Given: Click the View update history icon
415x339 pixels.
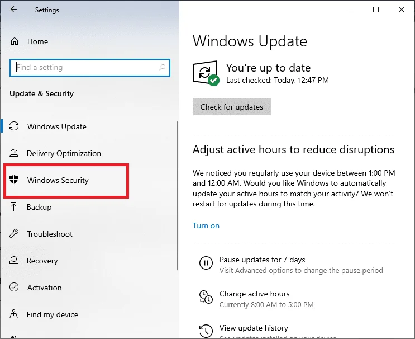Looking at the screenshot, I should tap(206, 331).
